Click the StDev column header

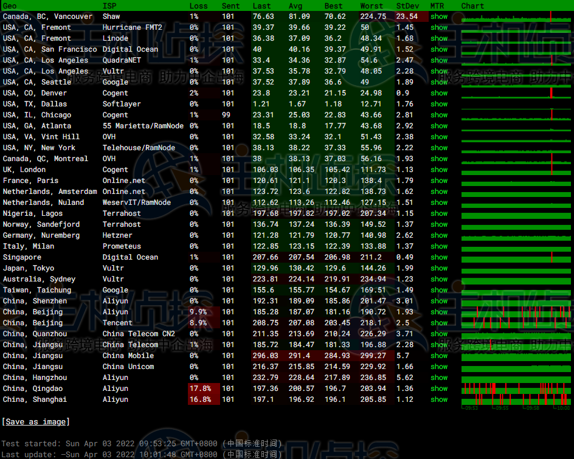[x=407, y=5]
